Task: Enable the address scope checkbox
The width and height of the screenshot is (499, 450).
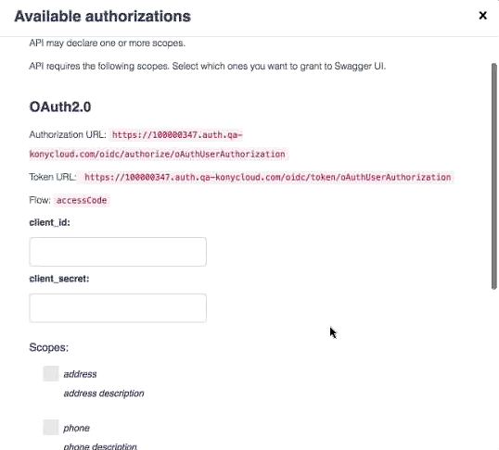Action: coord(51,373)
